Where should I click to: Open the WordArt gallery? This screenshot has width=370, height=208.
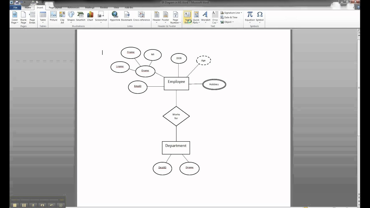(206, 18)
